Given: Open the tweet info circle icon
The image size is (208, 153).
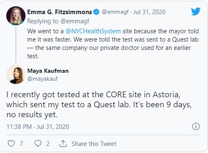Looking at the screenshot, I should [196, 126].
